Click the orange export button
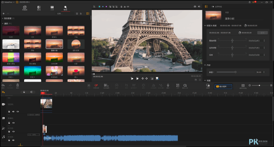This screenshot has width=274, height=147. [223, 86]
